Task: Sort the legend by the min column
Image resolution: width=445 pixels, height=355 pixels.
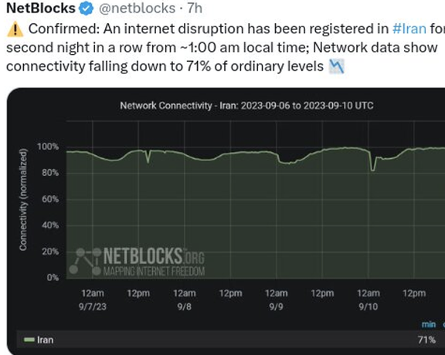Action: point(429,324)
